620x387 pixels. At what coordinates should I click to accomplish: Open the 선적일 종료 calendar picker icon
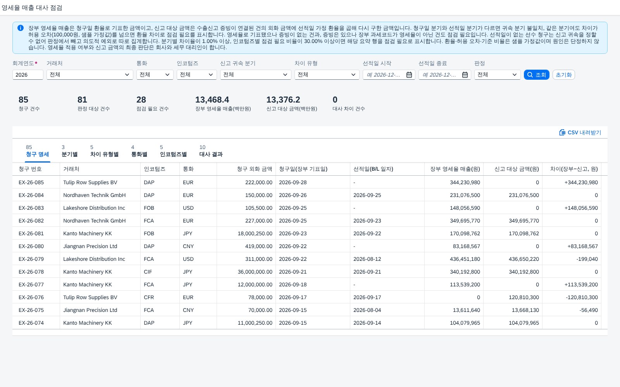pyautogui.click(x=465, y=75)
